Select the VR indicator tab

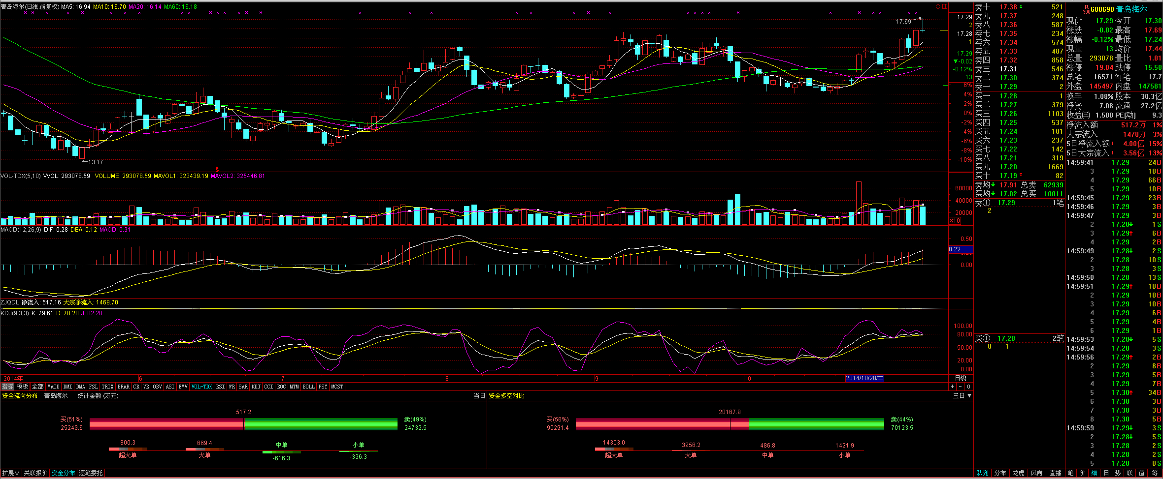(146, 387)
